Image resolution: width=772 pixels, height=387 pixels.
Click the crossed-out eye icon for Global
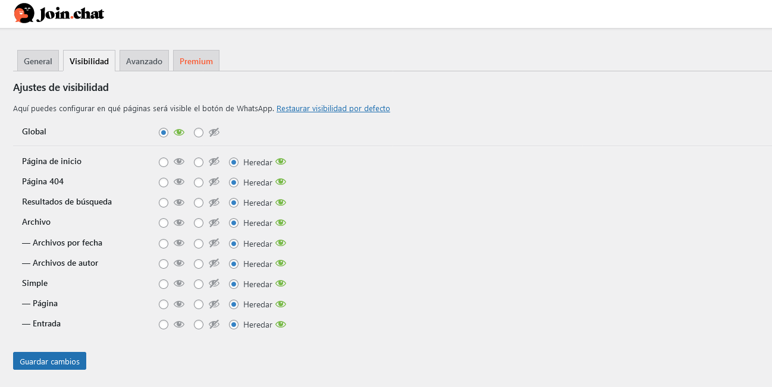214,133
